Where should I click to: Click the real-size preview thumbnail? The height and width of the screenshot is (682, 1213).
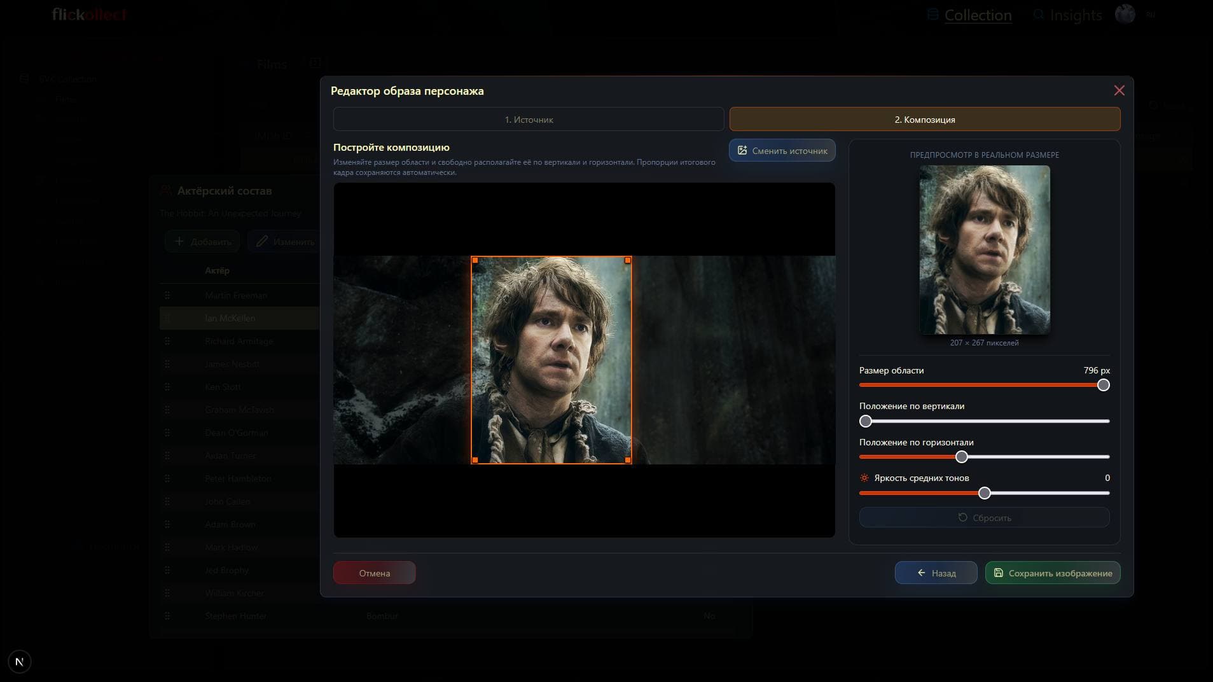point(985,249)
